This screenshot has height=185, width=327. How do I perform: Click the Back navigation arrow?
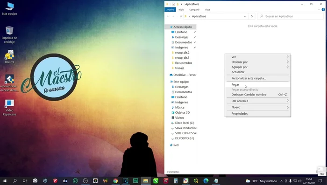click(x=168, y=16)
